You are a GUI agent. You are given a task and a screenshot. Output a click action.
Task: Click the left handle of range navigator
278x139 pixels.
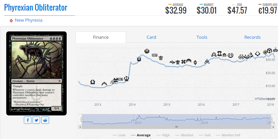82,120
